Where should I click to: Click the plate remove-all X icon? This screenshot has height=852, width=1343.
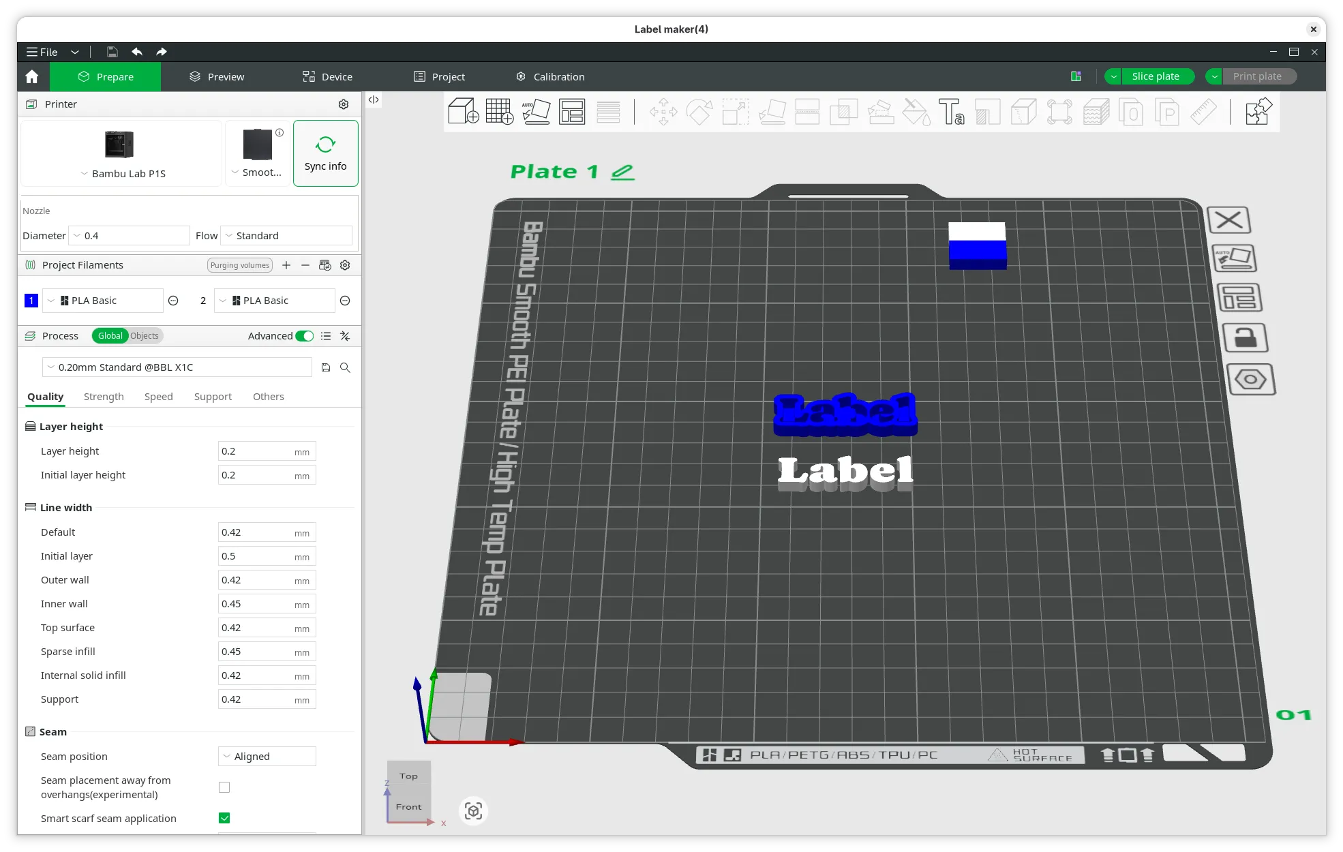(x=1229, y=220)
